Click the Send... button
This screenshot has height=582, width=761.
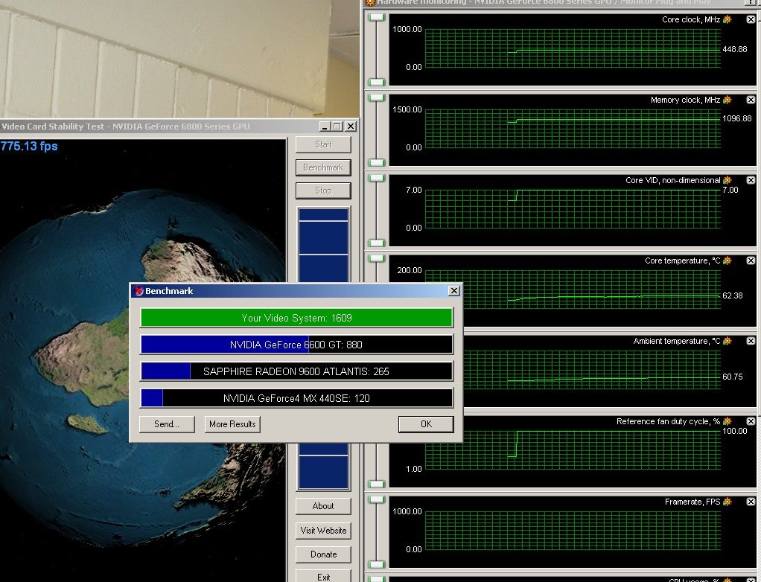pos(167,424)
